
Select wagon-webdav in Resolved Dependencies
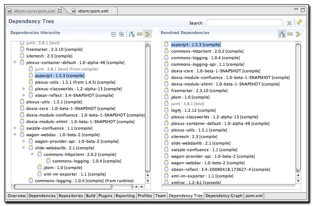tap(208, 163)
